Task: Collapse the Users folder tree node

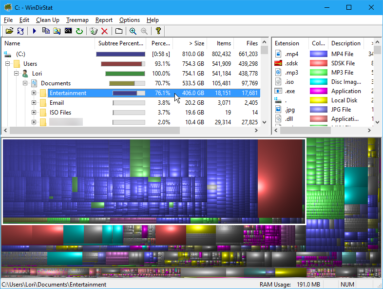Action: pyautogui.click(x=7, y=64)
